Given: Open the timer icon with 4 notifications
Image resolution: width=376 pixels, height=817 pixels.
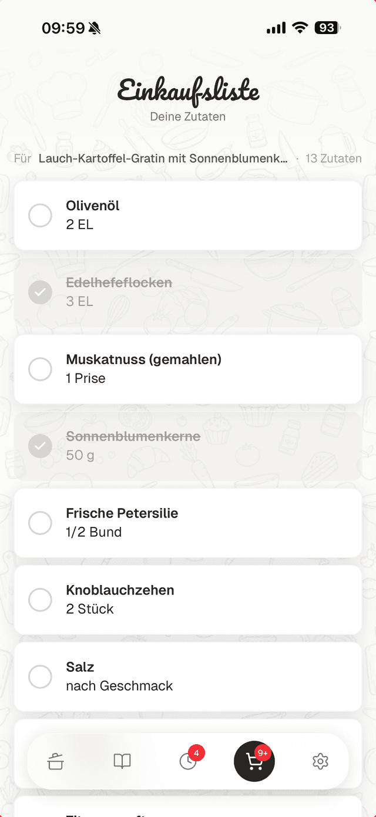Looking at the screenshot, I should (x=188, y=761).
